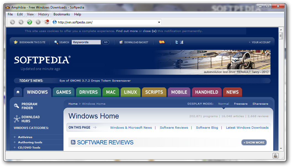Close the cookie notification with close (x)
292x167 pixels.
150,31
